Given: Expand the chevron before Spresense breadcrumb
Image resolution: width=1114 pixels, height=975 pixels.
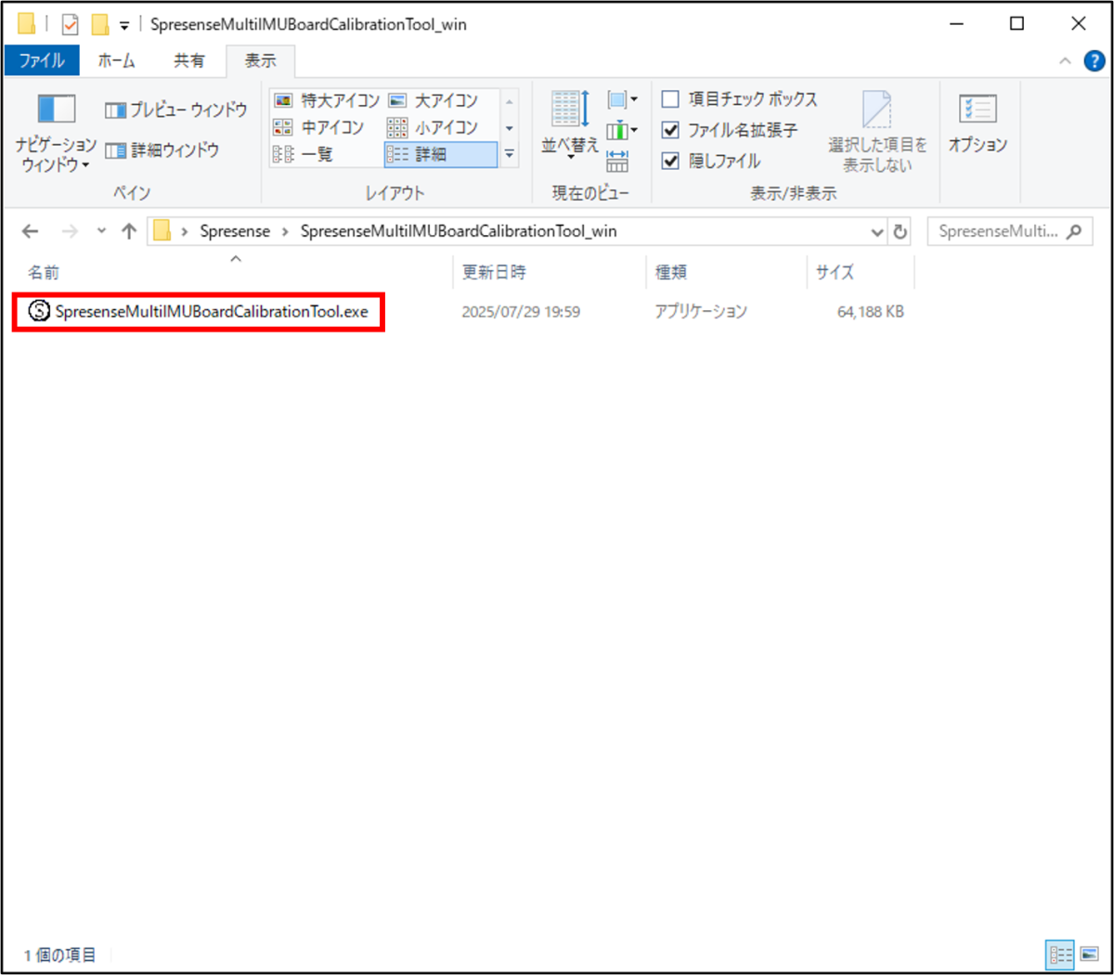Looking at the screenshot, I should point(185,231).
